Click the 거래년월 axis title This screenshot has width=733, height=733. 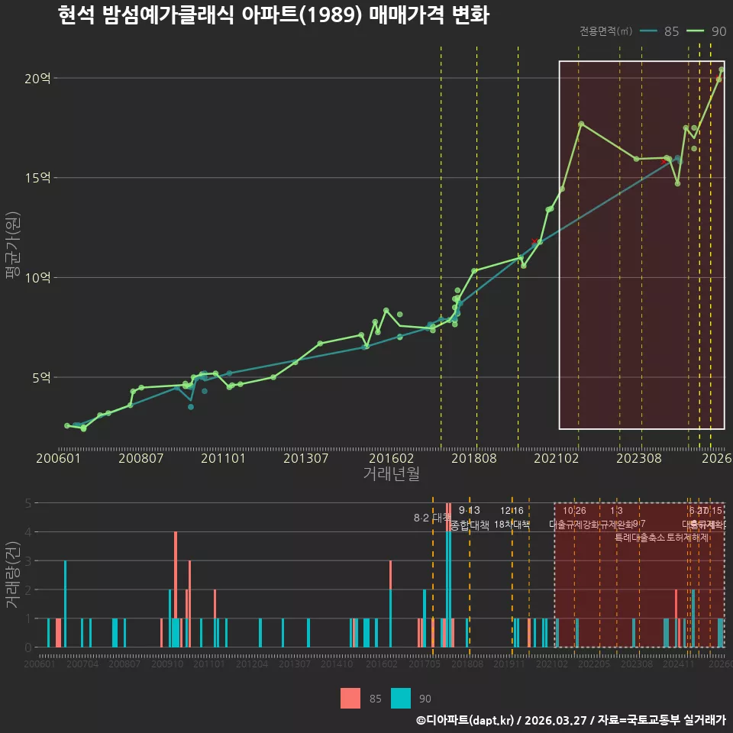pyautogui.click(x=391, y=473)
